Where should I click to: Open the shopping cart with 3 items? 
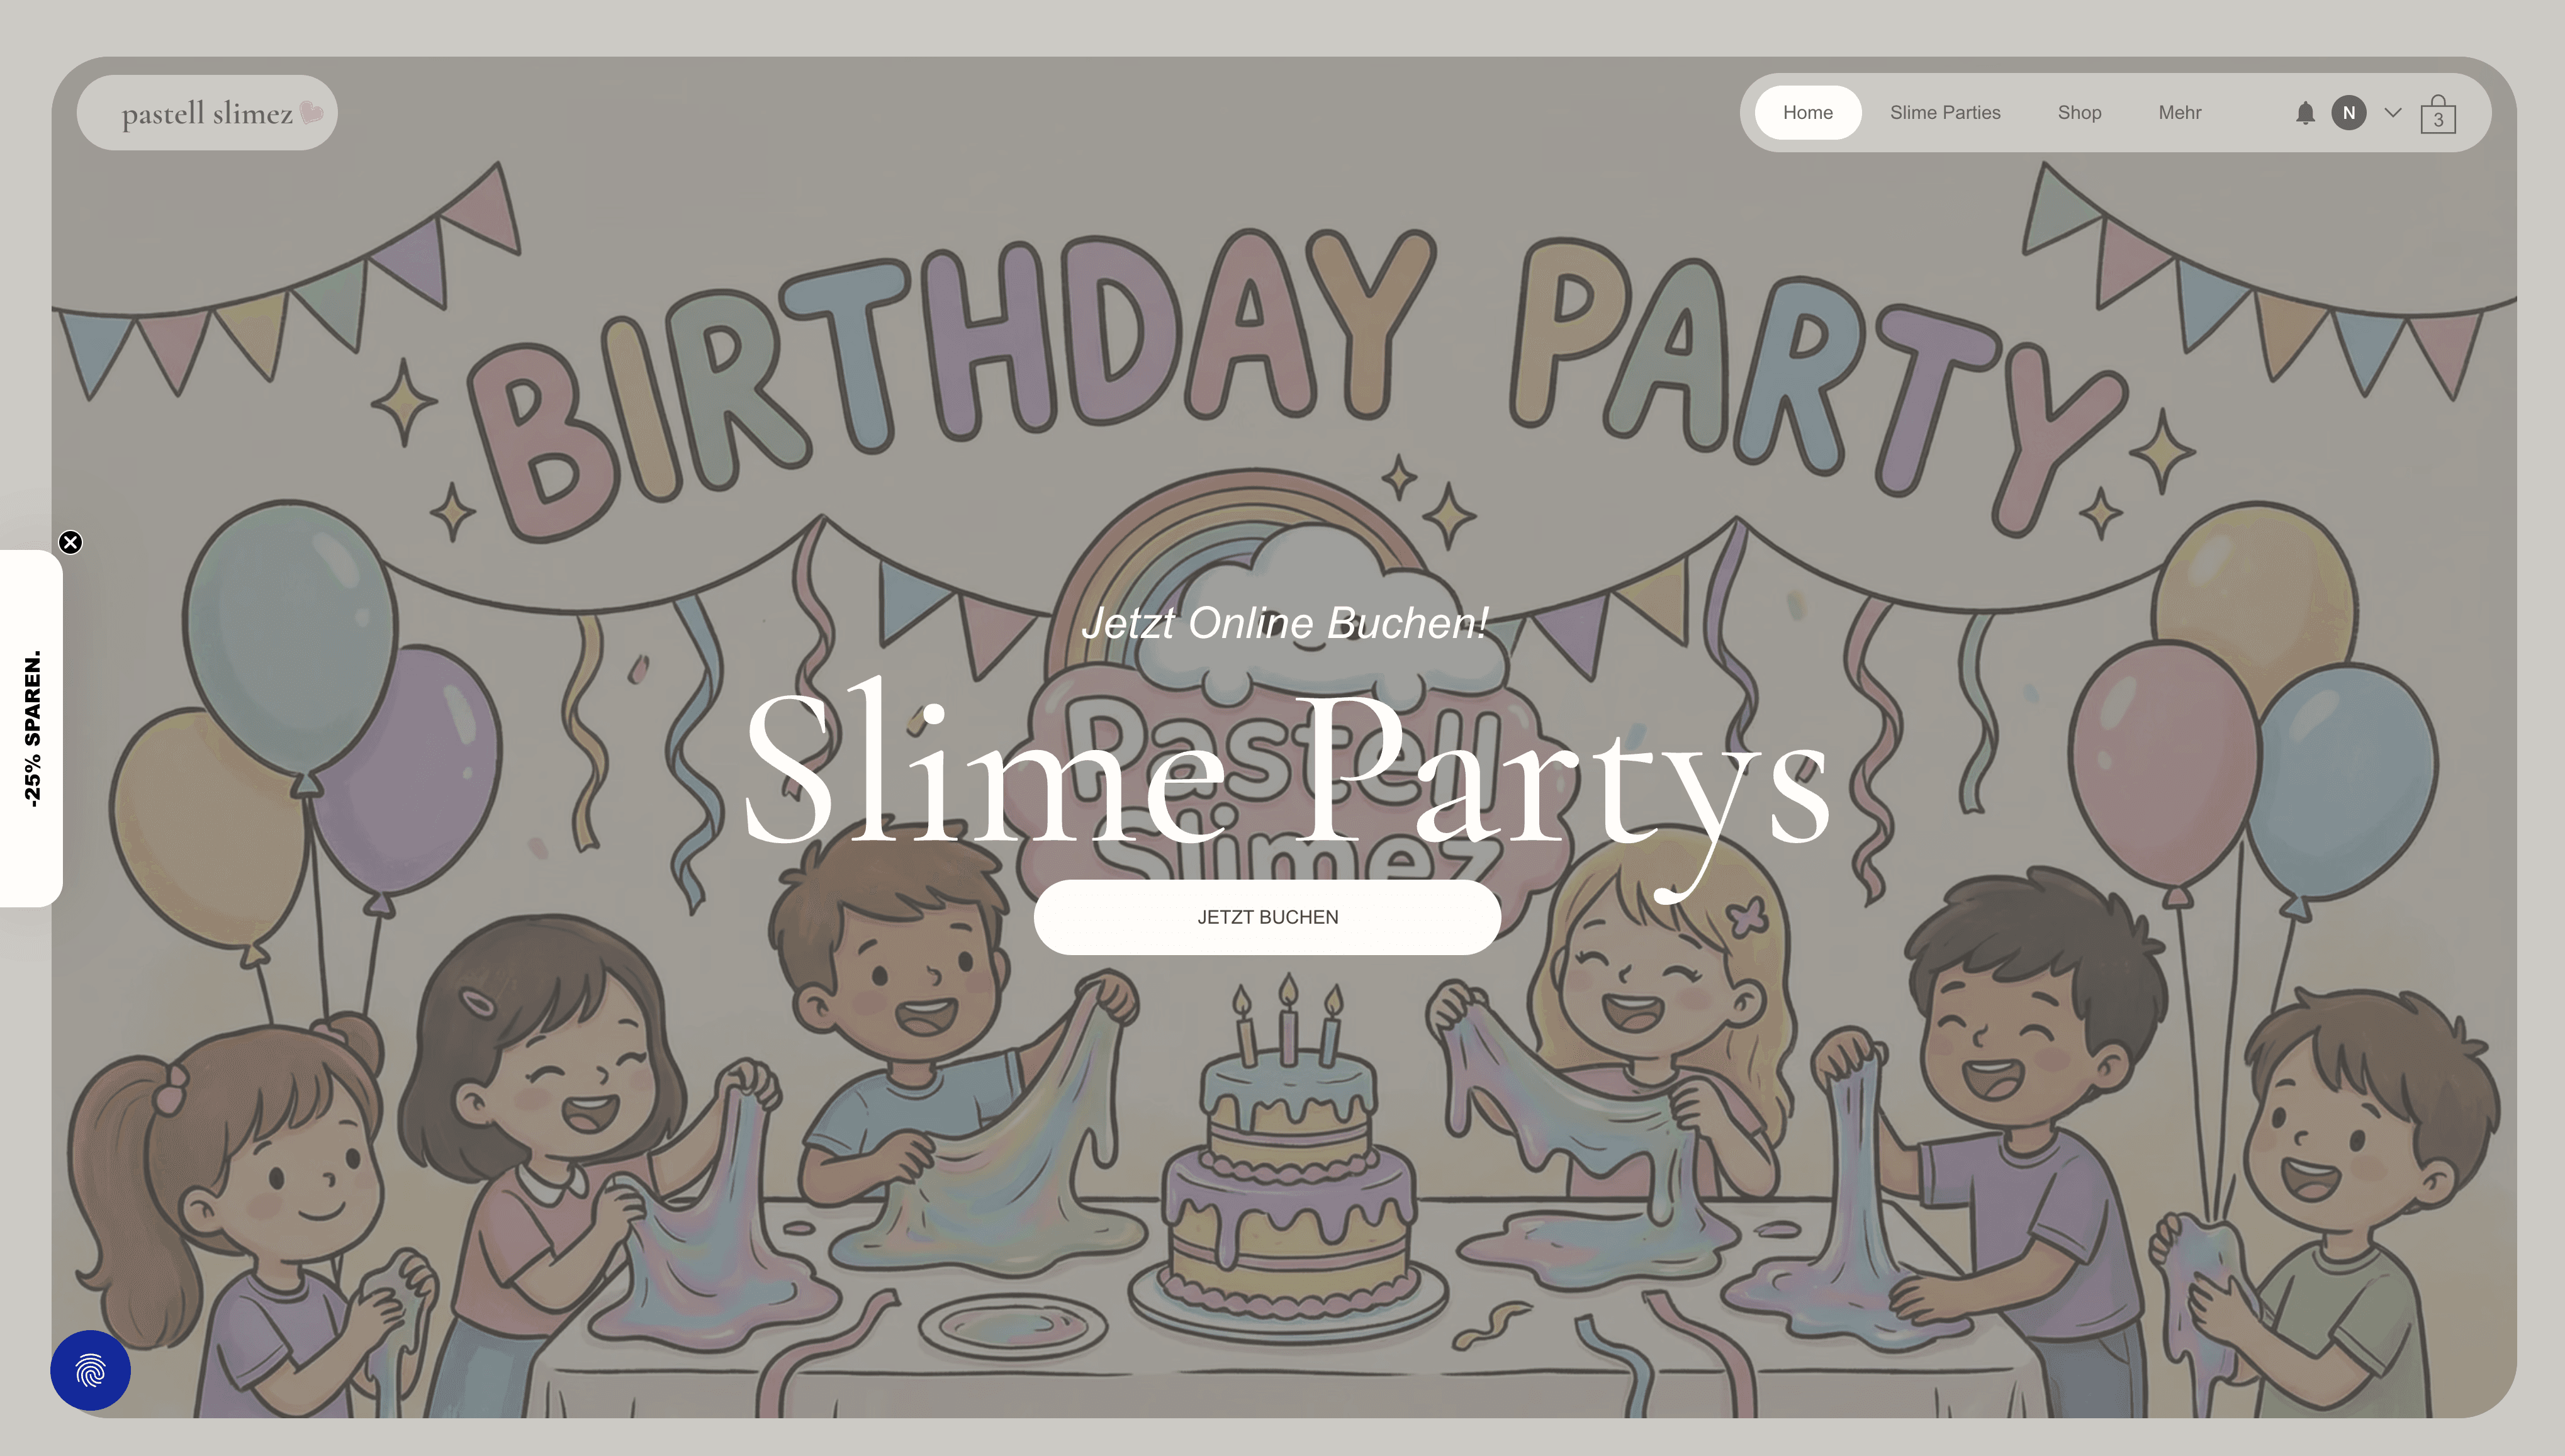coord(2438,114)
